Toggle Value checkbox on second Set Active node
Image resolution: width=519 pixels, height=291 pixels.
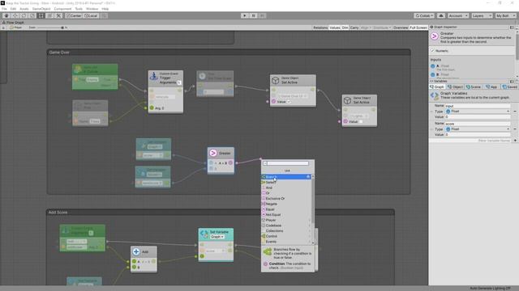tap(361, 122)
